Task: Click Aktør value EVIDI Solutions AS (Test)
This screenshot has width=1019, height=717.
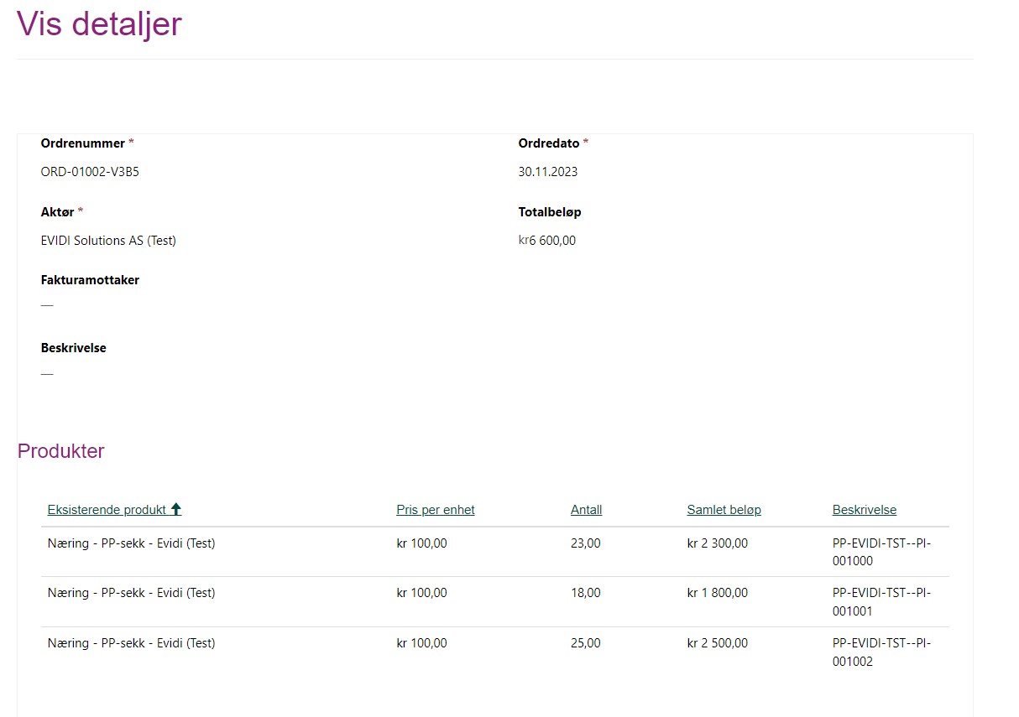Action: [x=108, y=241]
